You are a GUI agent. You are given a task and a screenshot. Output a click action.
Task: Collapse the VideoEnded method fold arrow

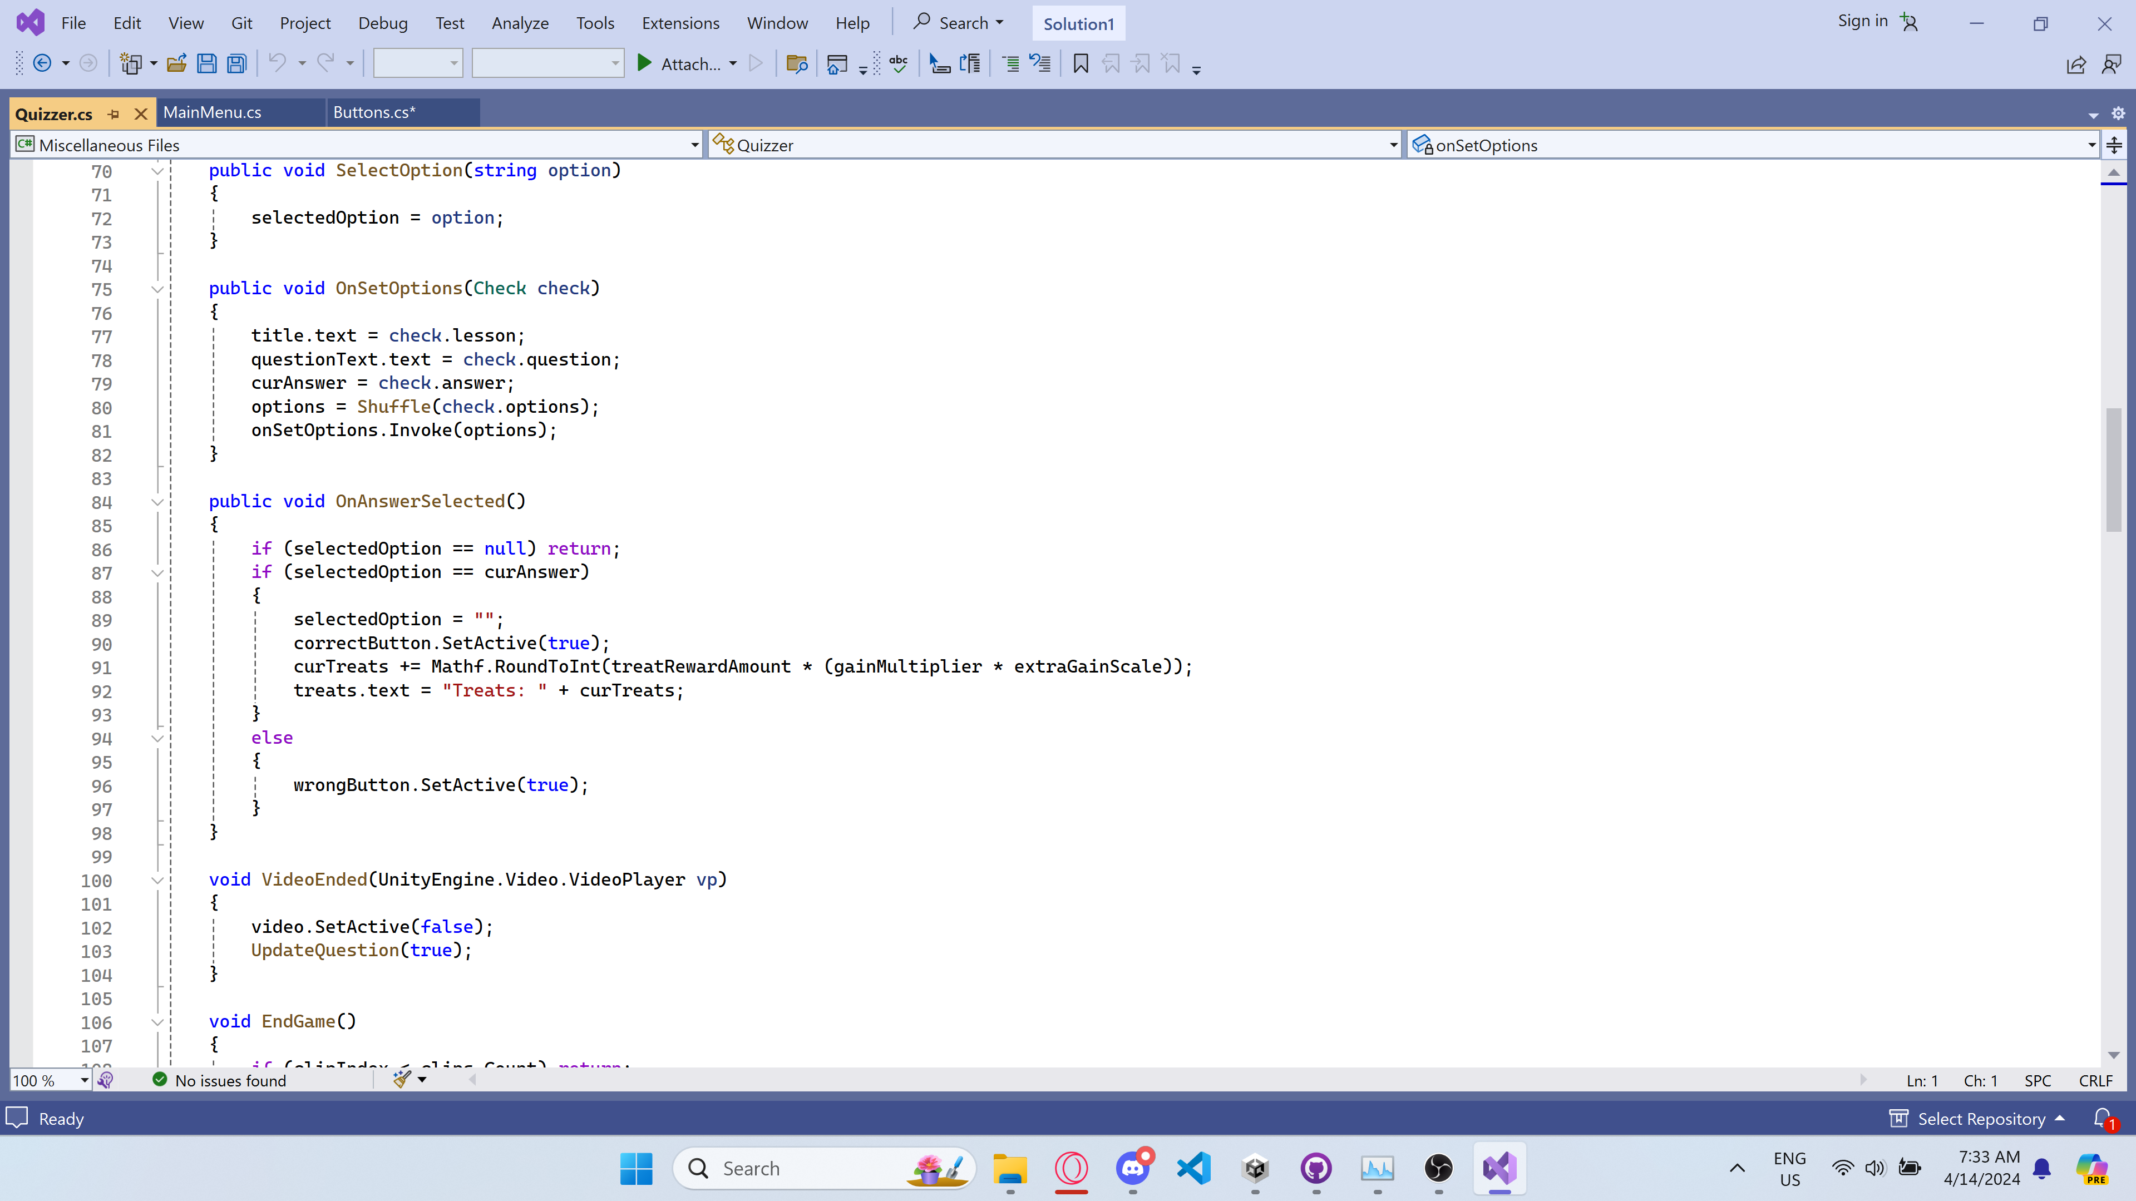157,880
